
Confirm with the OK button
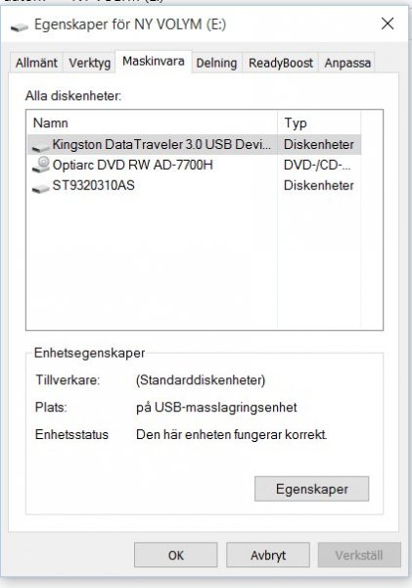pyautogui.click(x=175, y=555)
